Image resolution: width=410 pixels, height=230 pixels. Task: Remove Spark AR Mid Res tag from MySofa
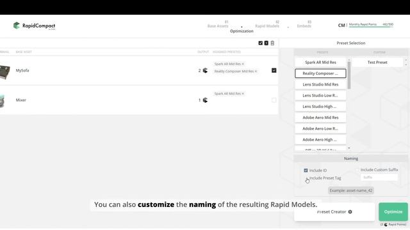[x=243, y=64]
